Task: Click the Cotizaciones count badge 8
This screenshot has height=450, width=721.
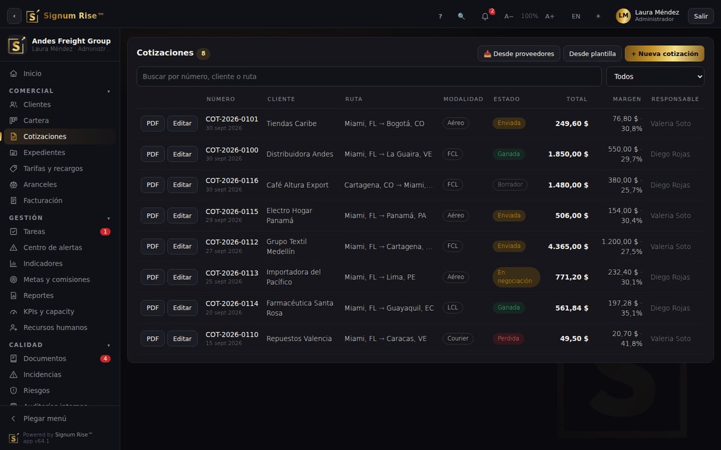Action: (x=203, y=53)
